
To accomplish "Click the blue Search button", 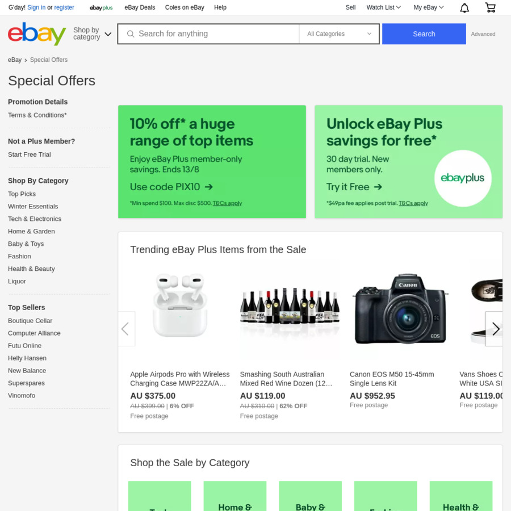I will pos(424,34).
